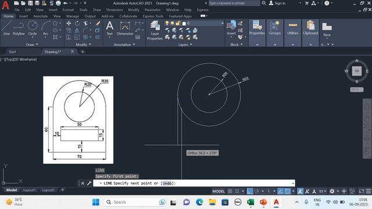Viewport: 372px width, 209px height.
Task: Click the Mirror tool icon
Action: pyautogui.click(x=77, y=30)
